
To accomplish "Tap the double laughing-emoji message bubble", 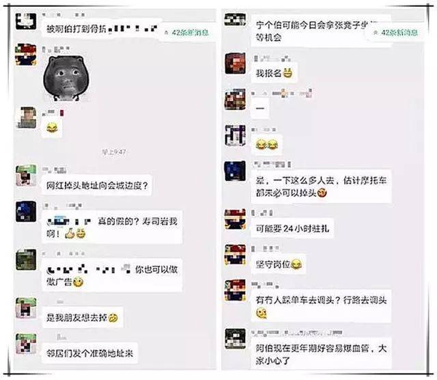I will tap(267, 144).
